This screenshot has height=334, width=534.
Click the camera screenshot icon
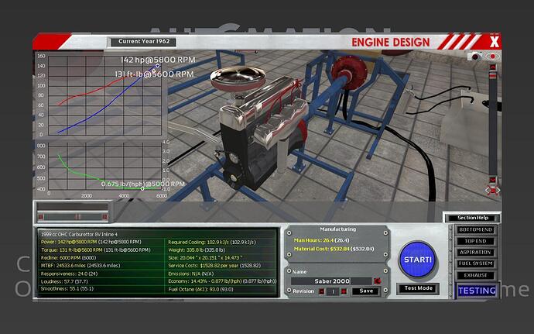478,57
